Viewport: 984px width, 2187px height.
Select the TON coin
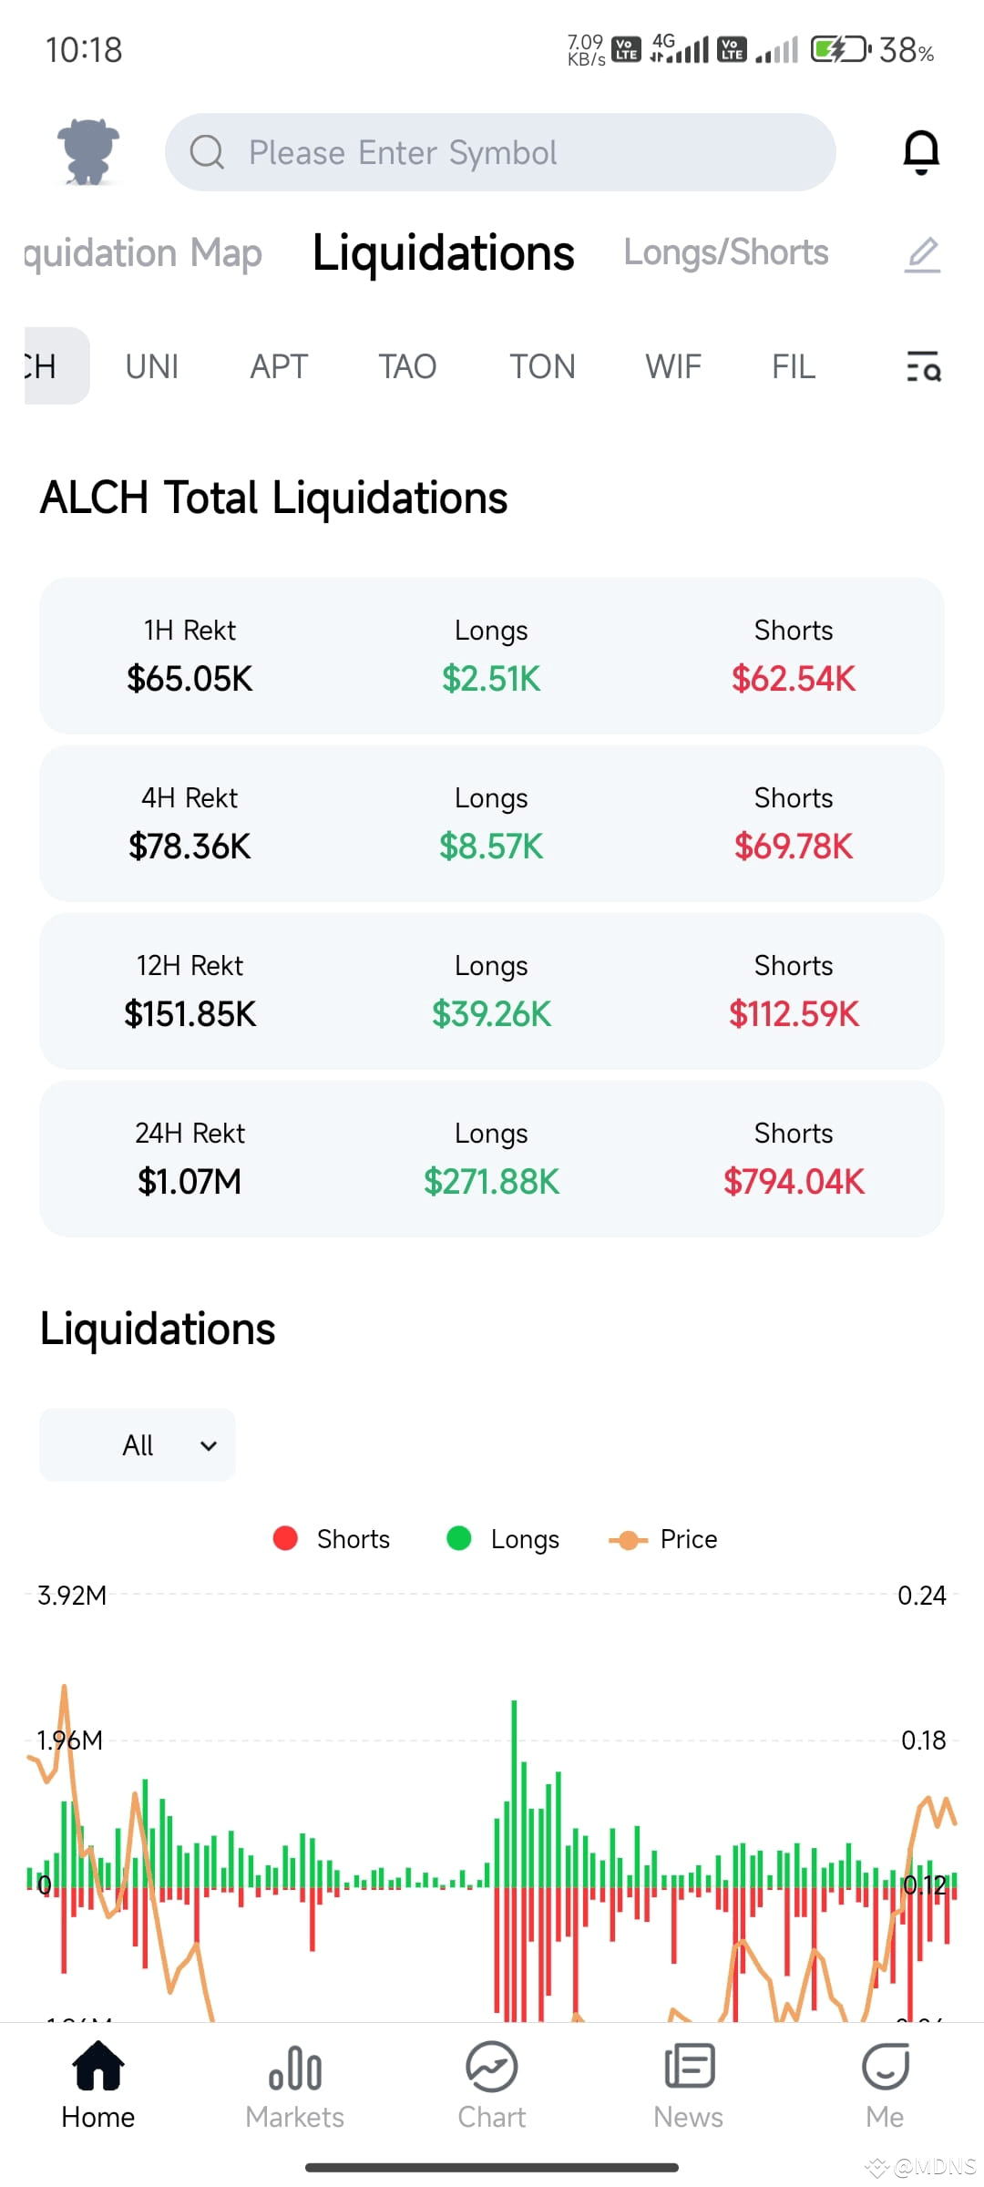coord(542,366)
